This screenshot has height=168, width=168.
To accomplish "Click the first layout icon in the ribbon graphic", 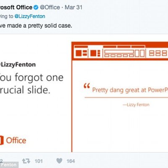I will click(x=81, y=53).
